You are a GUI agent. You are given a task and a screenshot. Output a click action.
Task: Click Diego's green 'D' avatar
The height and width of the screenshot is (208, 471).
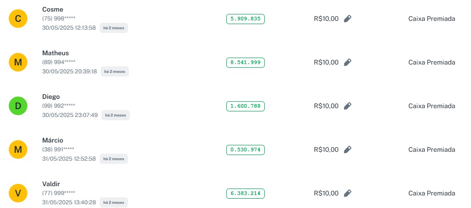point(18,106)
